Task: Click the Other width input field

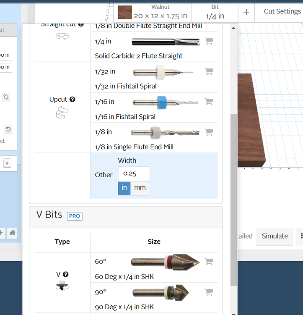Action: click(x=134, y=174)
